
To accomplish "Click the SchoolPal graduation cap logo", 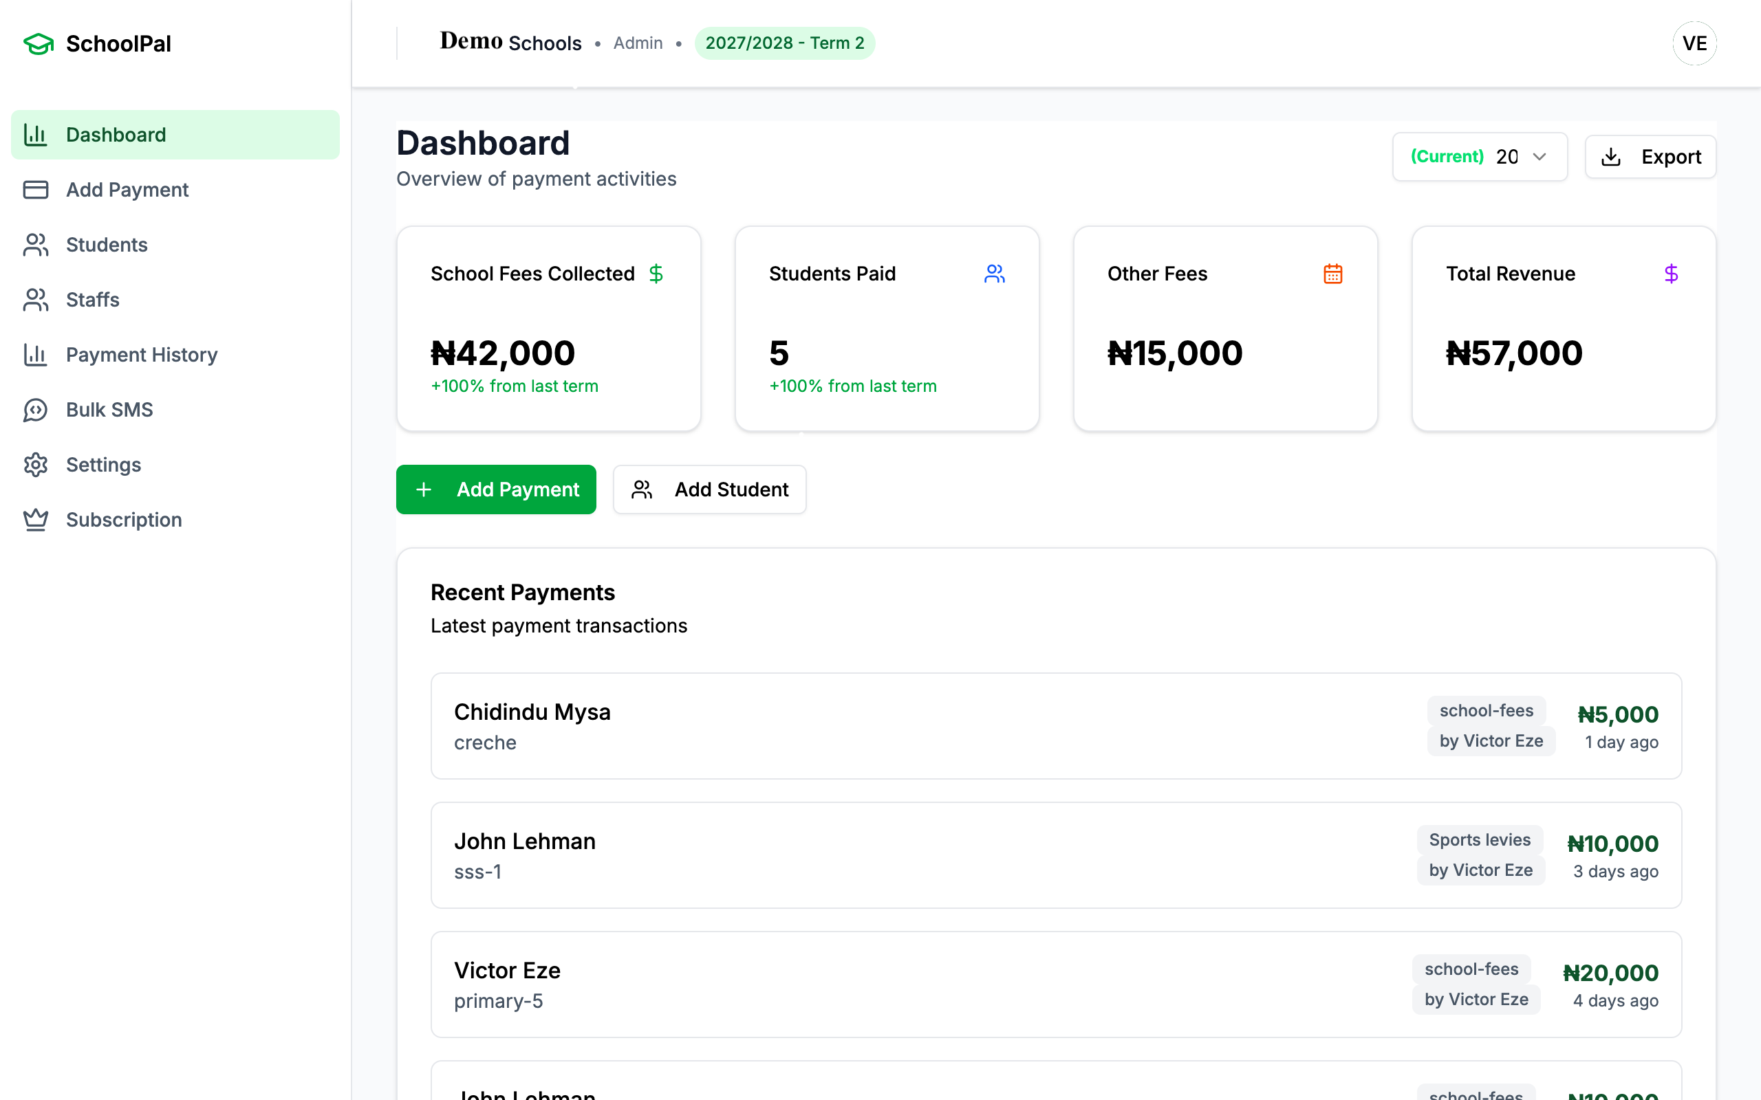I will point(39,43).
